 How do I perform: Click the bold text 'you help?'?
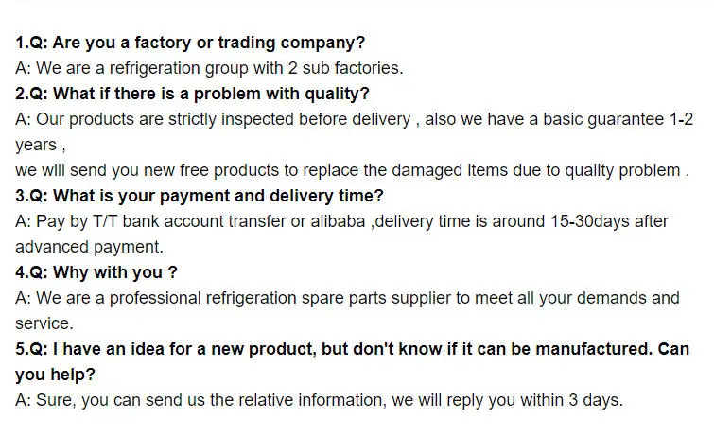pos(55,375)
